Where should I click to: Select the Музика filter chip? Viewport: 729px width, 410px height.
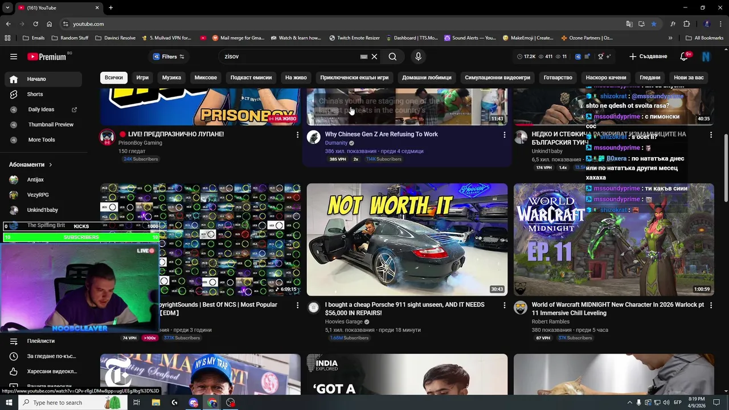[171, 77]
